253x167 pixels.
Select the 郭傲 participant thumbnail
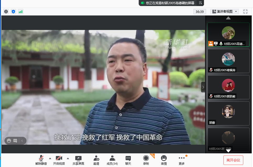click(x=228, y=113)
